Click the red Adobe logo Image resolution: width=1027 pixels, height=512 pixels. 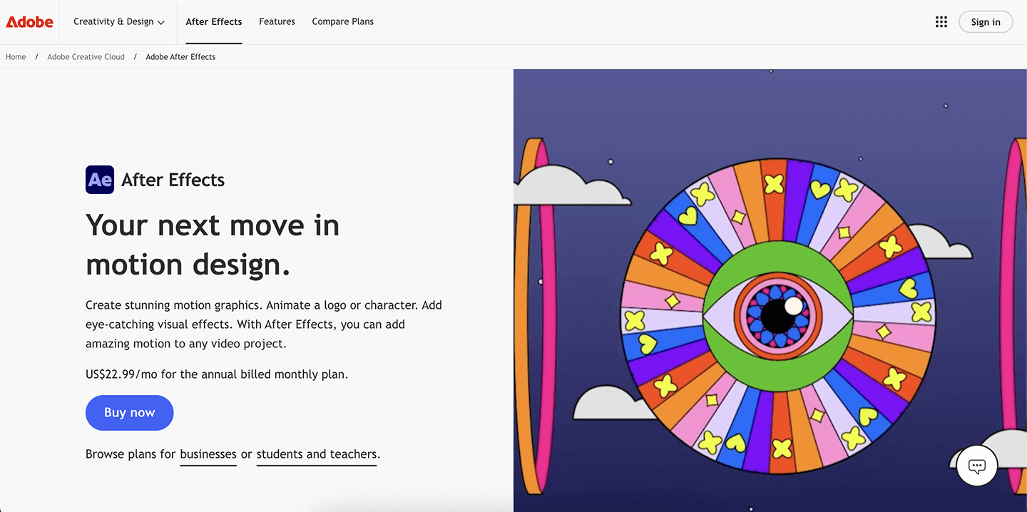(29, 21)
